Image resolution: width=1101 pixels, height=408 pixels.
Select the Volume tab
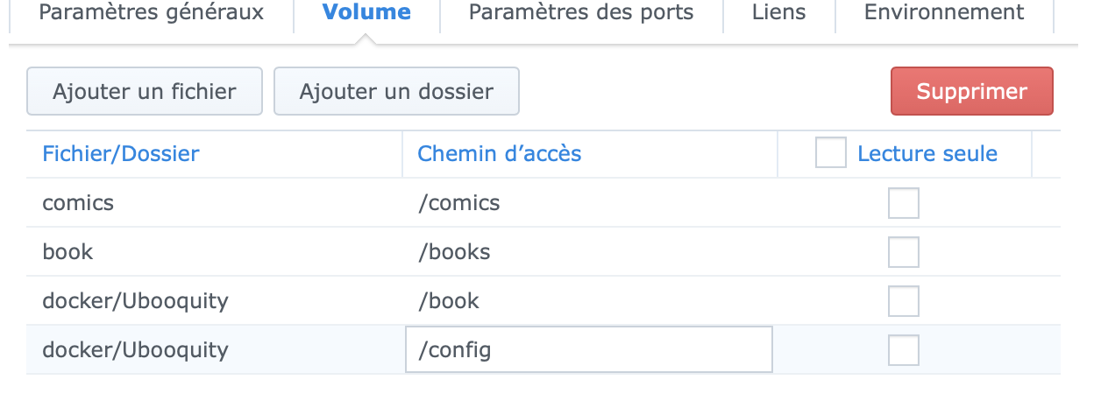[x=366, y=13]
